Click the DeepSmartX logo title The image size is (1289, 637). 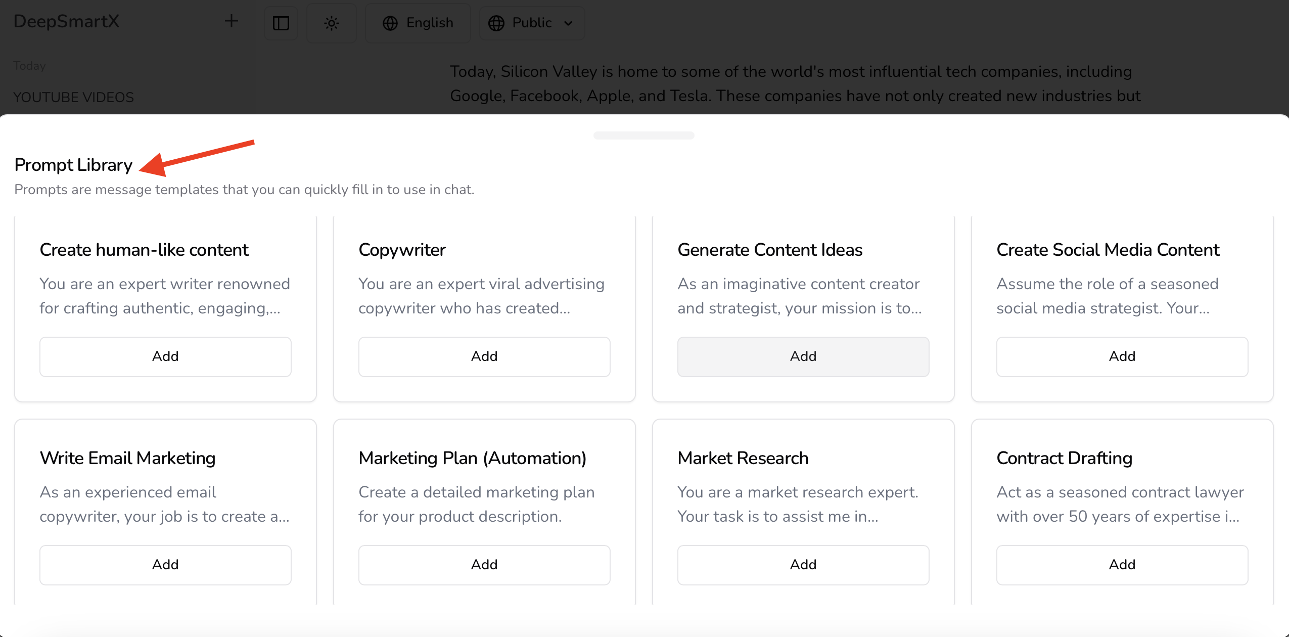pyautogui.click(x=66, y=21)
